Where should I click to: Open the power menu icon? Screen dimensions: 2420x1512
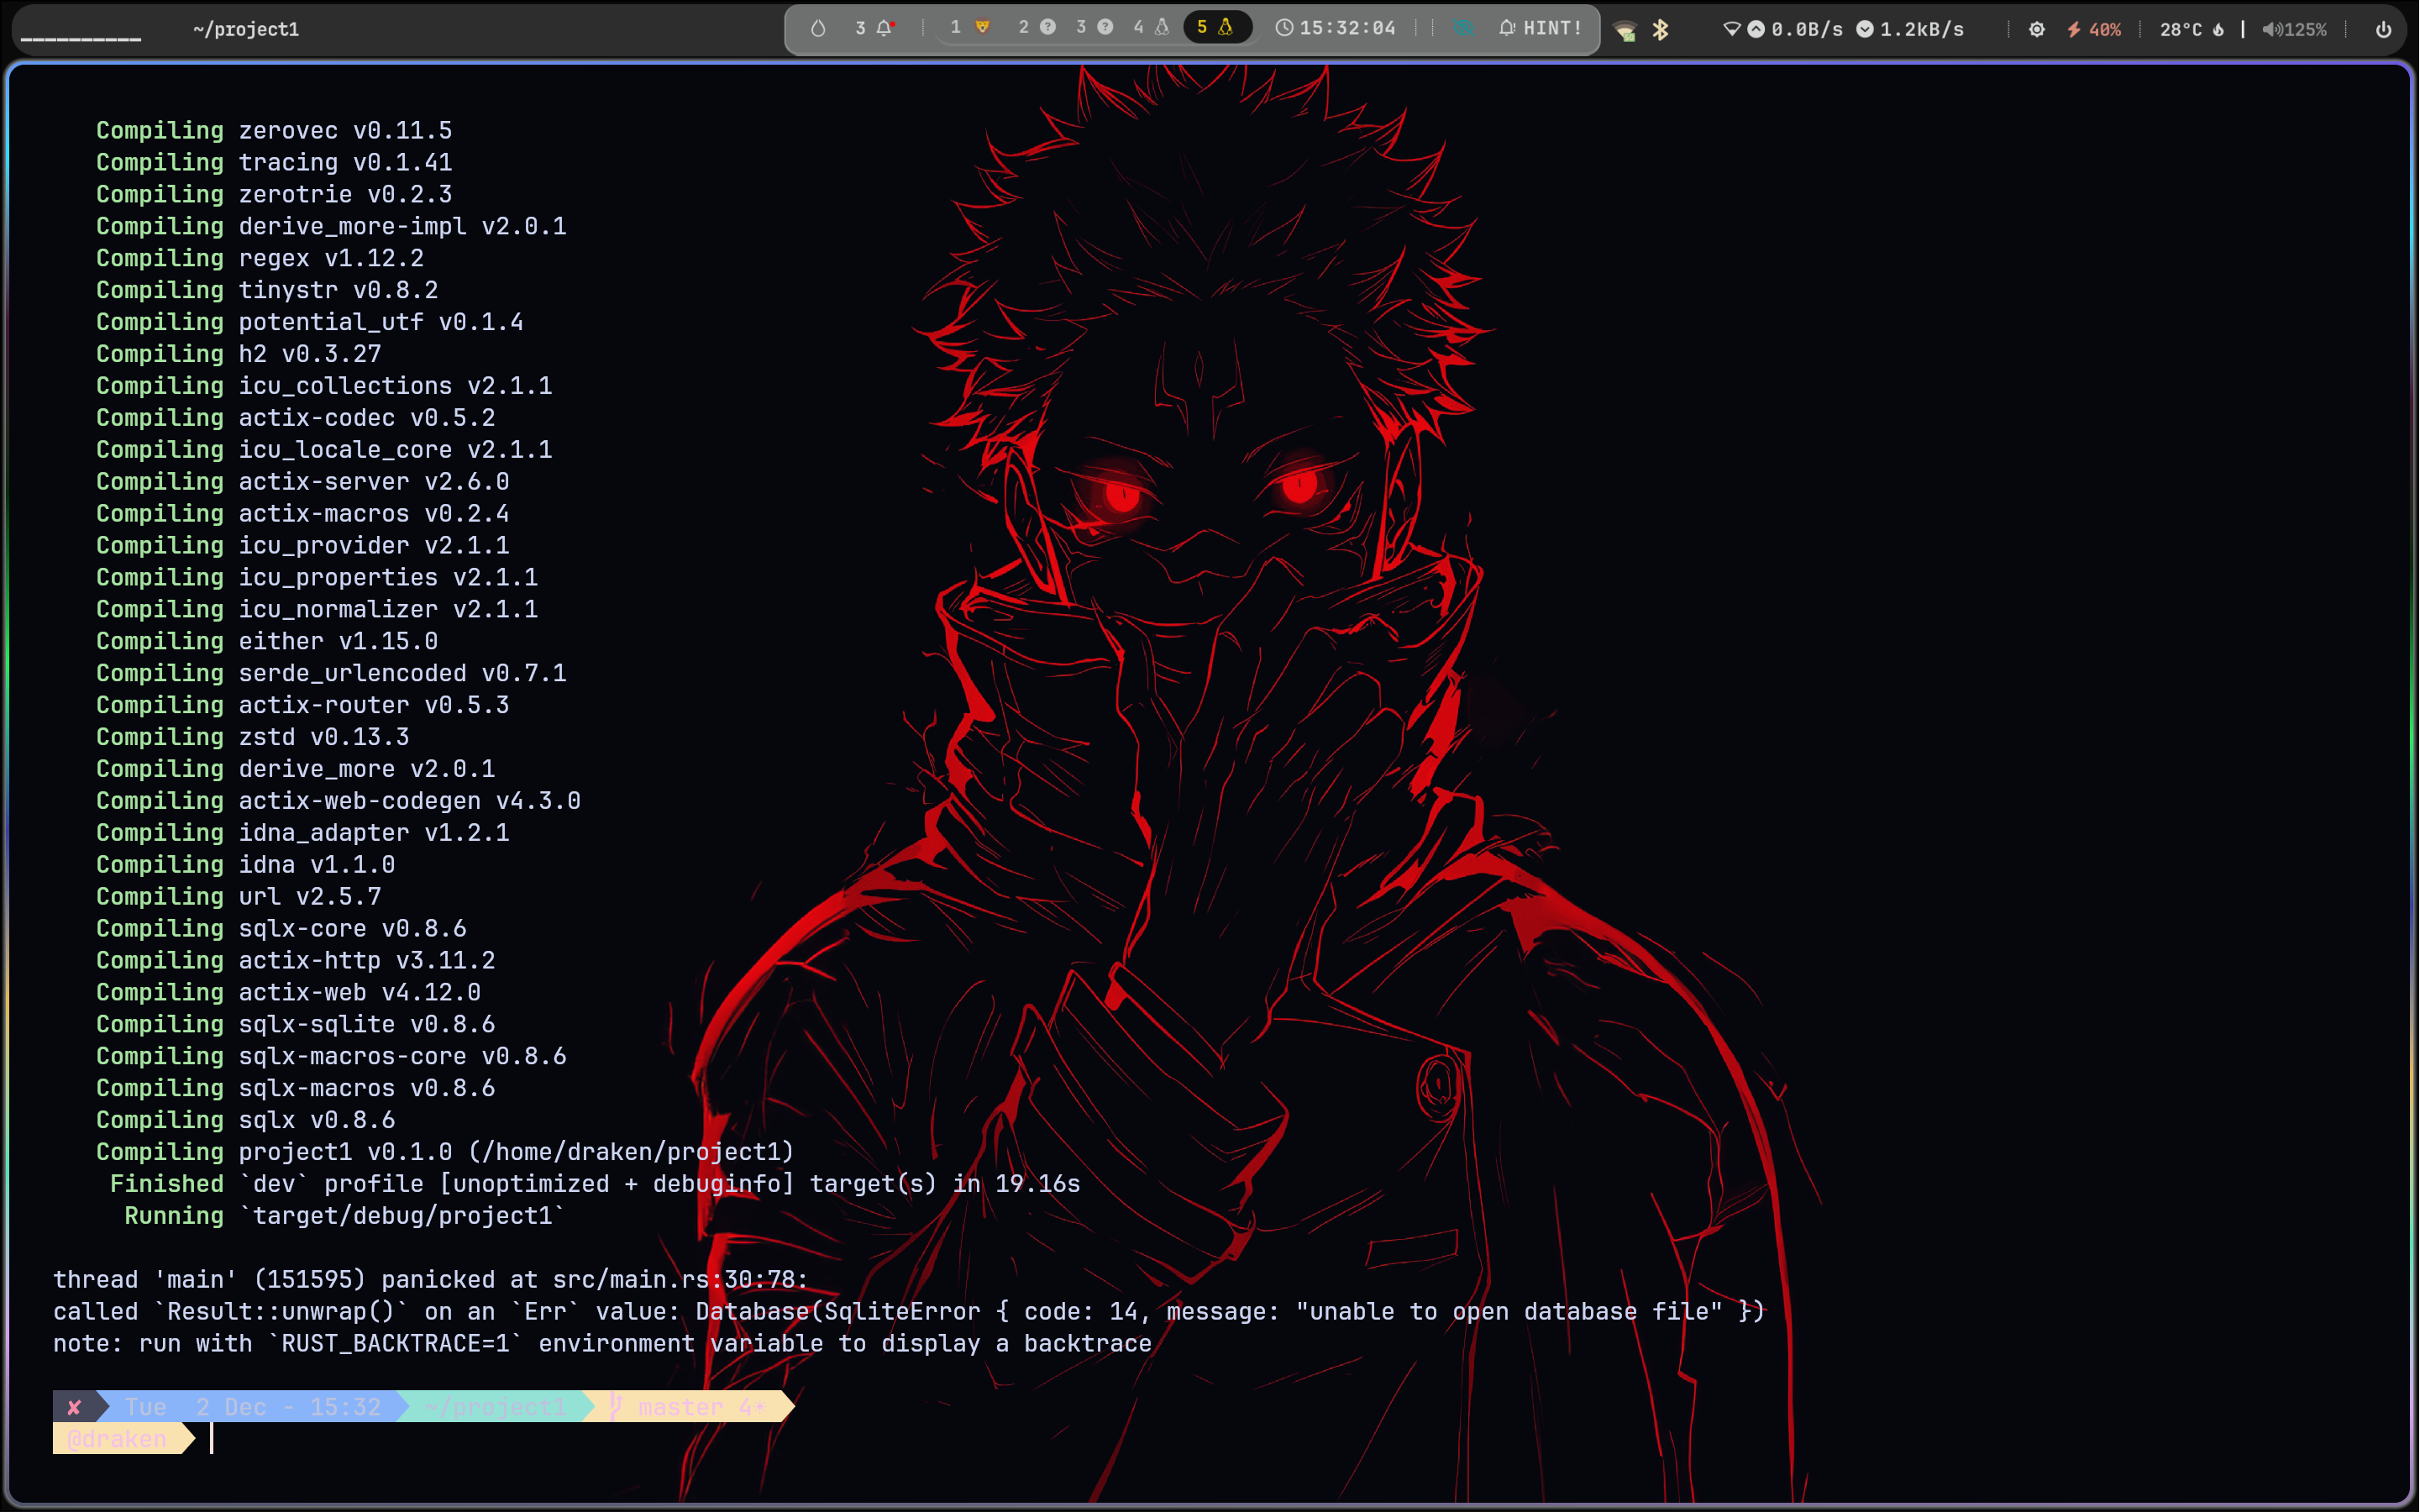[x=2383, y=29]
